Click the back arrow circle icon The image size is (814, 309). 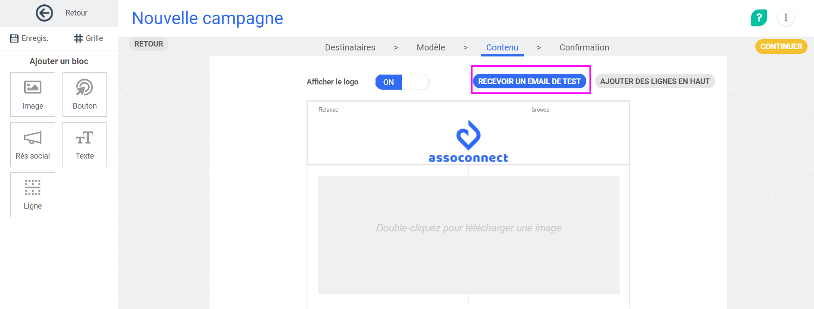44,13
